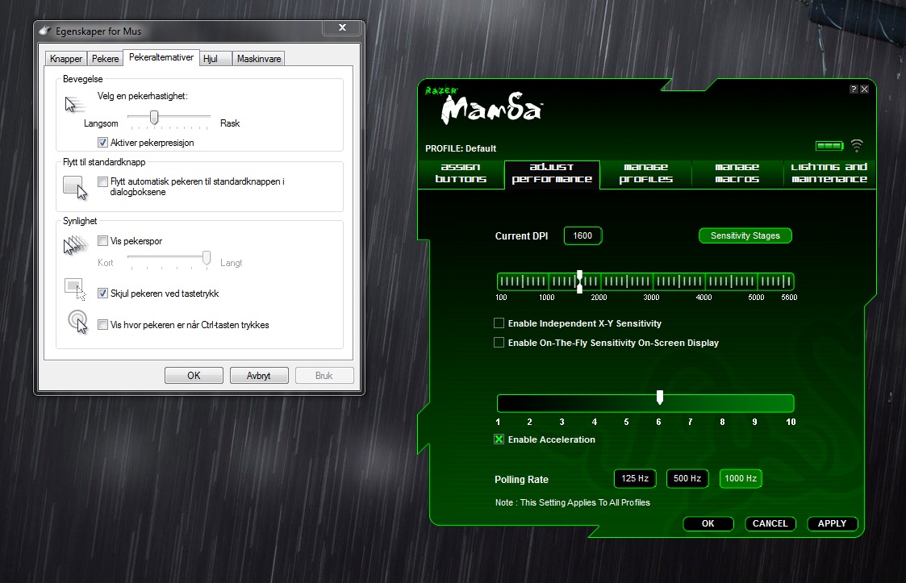Click the pointer speed cursor icon
The height and width of the screenshot is (583, 906).
(x=73, y=105)
